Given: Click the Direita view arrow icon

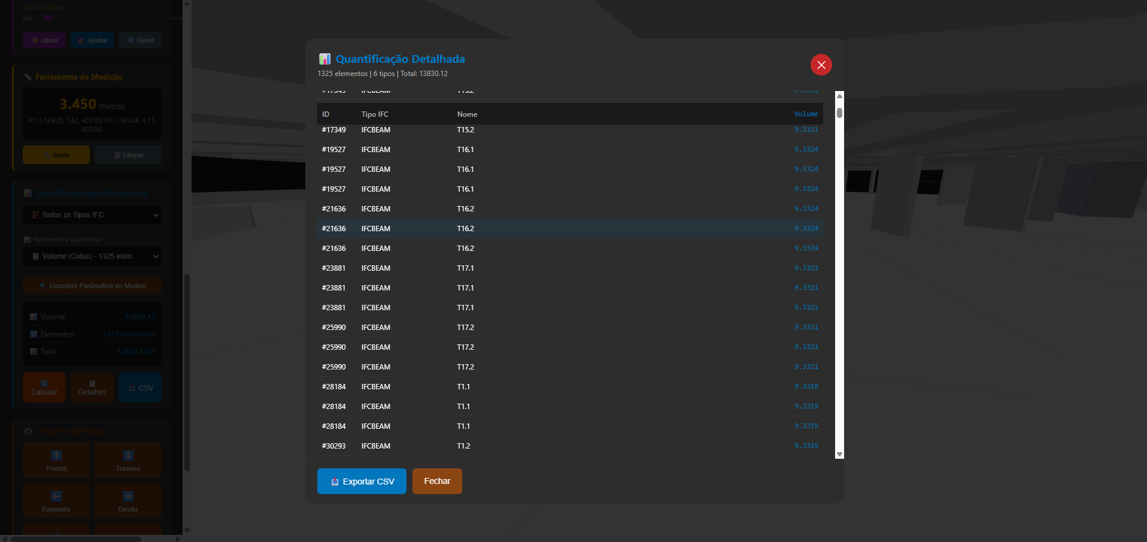Looking at the screenshot, I should tap(128, 496).
